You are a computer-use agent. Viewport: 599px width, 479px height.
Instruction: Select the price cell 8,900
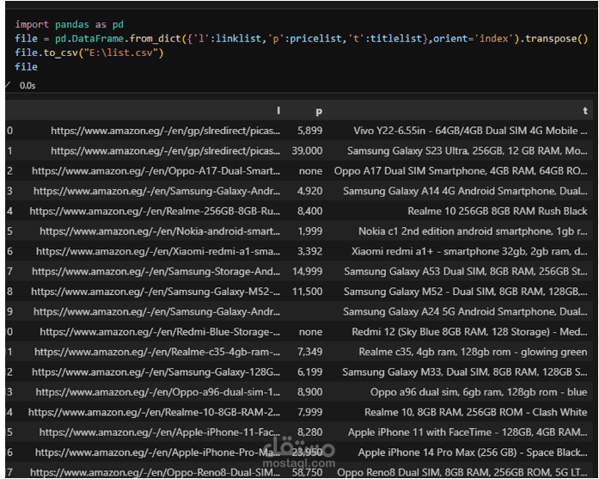(310, 392)
